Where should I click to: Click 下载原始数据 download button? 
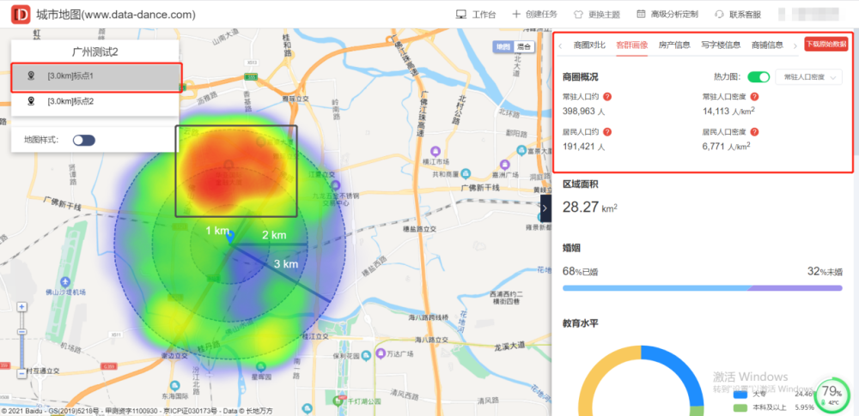pyautogui.click(x=825, y=45)
